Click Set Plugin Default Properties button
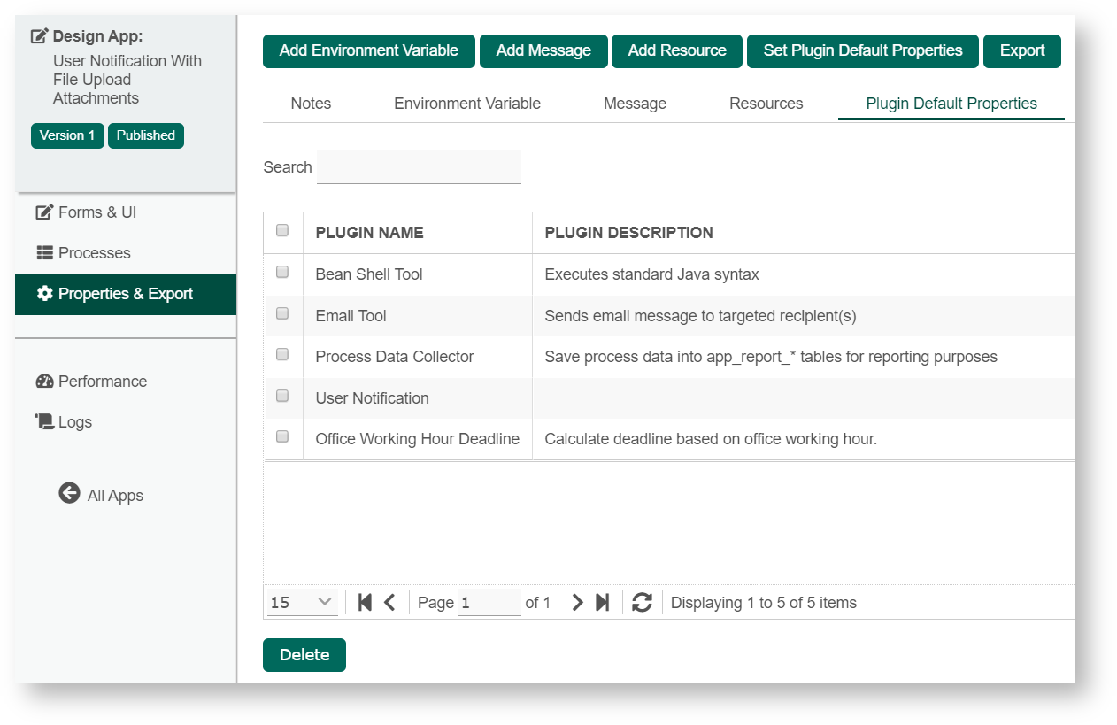The height and width of the screenshot is (725, 1117). (862, 51)
